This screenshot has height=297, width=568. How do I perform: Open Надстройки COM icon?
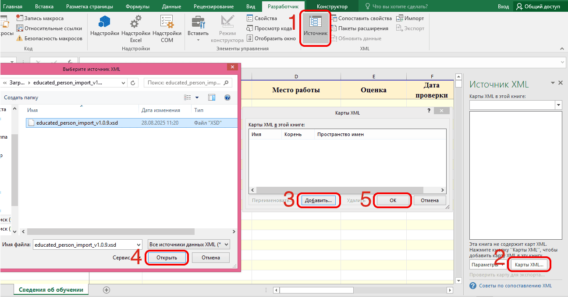tap(167, 28)
